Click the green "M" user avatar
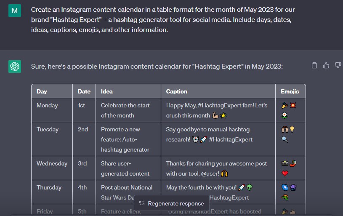 [15, 10]
